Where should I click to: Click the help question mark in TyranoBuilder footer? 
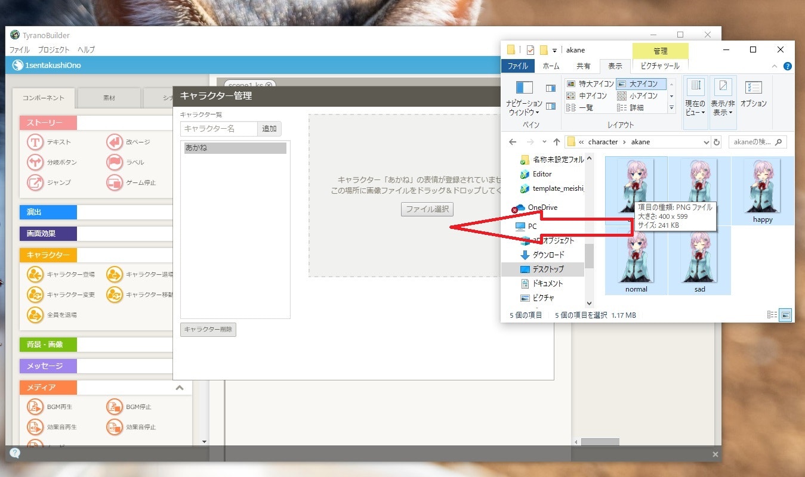tap(15, 453)
